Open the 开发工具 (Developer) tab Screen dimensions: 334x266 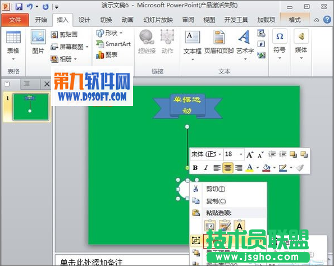(236, 20)
